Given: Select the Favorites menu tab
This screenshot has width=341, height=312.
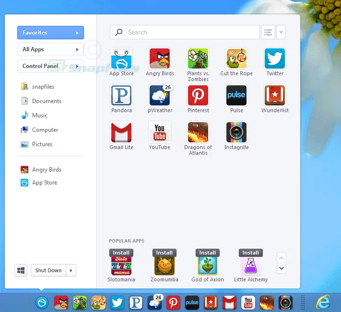Looking at the screenshot, I should point(50,33).
